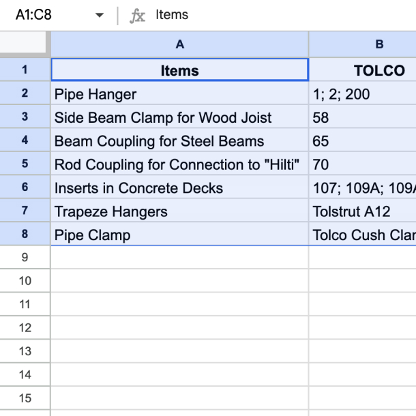Select Beam Coupling for Steel Beams cell

pos(179,141)
